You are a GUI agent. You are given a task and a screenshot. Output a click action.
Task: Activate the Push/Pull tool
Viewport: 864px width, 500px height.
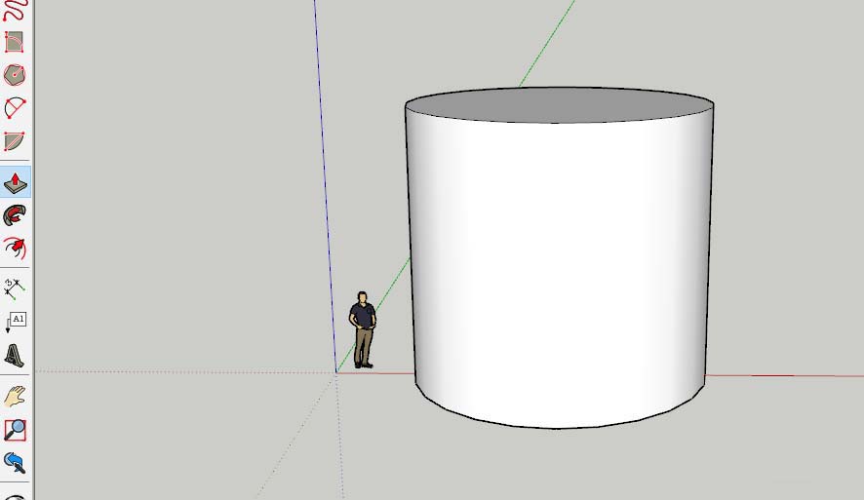16,182
